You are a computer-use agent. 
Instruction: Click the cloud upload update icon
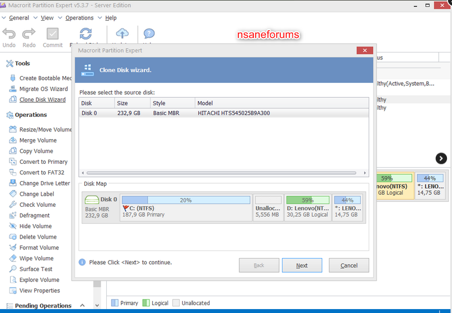point(122,34)
